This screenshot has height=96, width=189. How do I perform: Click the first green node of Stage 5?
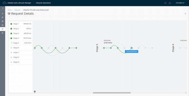click(104, 48)
